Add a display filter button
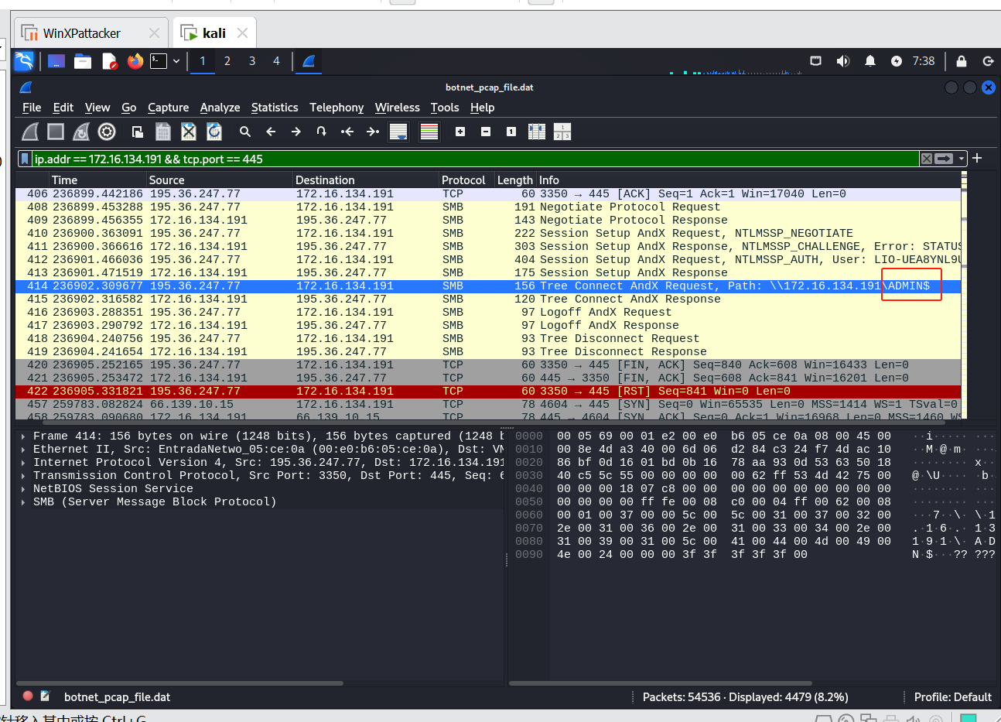 pos(977,158)
